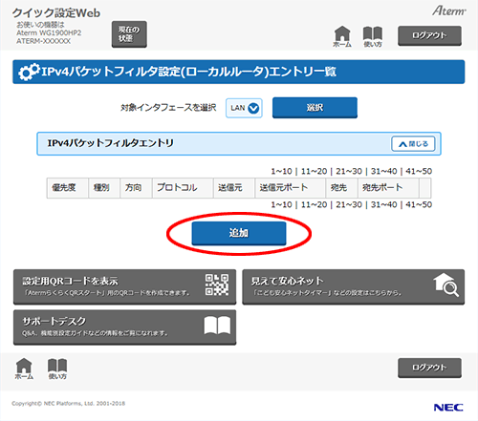Click the top ログアウト button
The height and width of the screenshot is (421, 478).
click(429, 35)
